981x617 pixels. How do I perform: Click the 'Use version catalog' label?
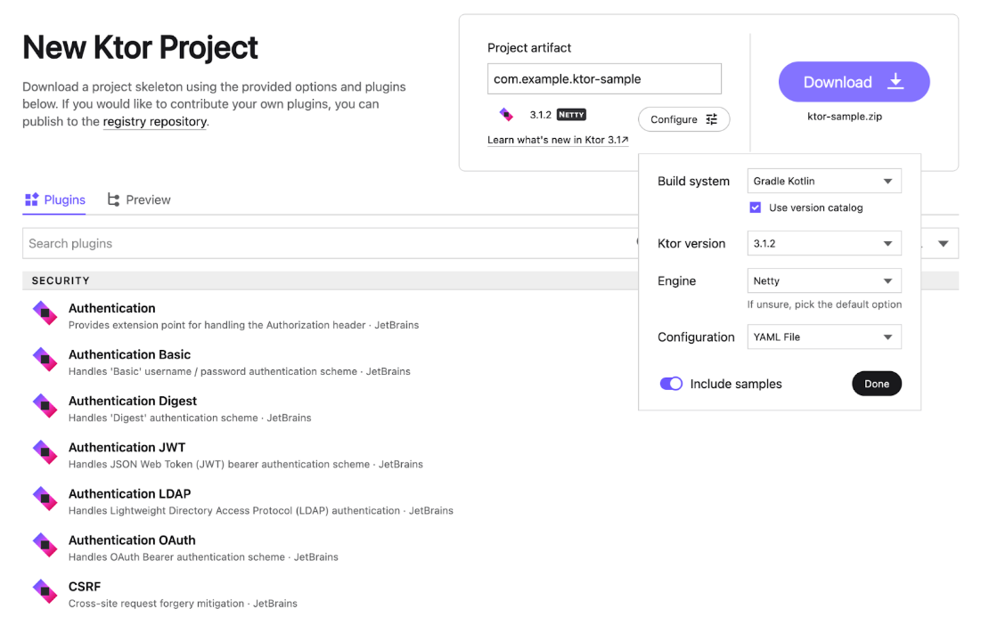tap(816, 207)
